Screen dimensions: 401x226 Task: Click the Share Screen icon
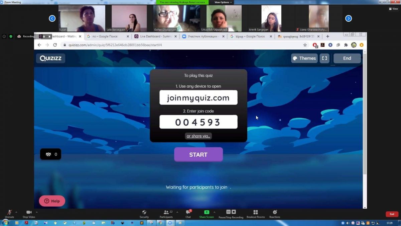pos(207,212)
